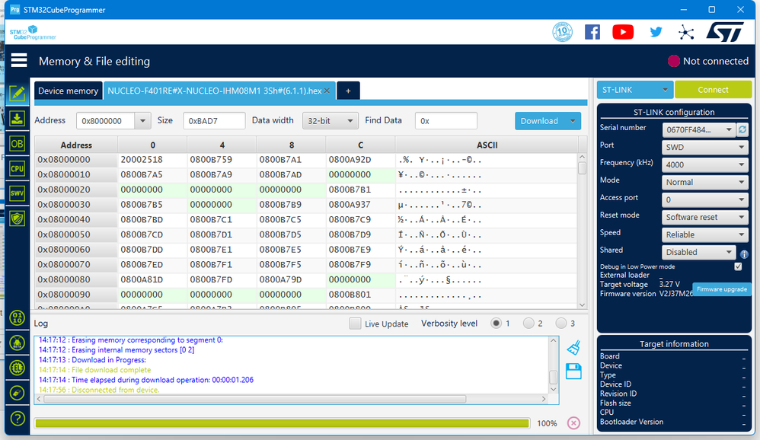The width and height of the screenshot is (760, 440).
Task: Open the Frequency 4000 dropdown
Action: [x=705, y=164]
